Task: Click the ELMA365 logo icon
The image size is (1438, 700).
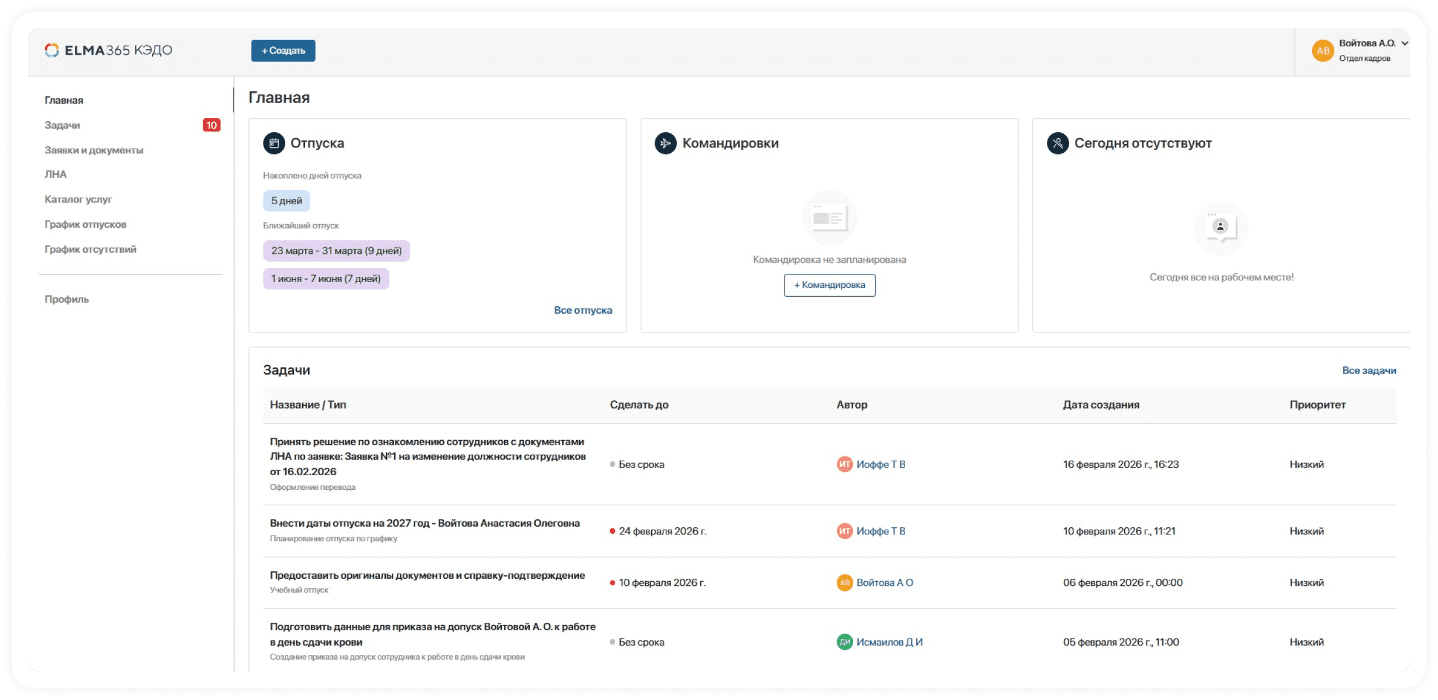Action: 52,50
